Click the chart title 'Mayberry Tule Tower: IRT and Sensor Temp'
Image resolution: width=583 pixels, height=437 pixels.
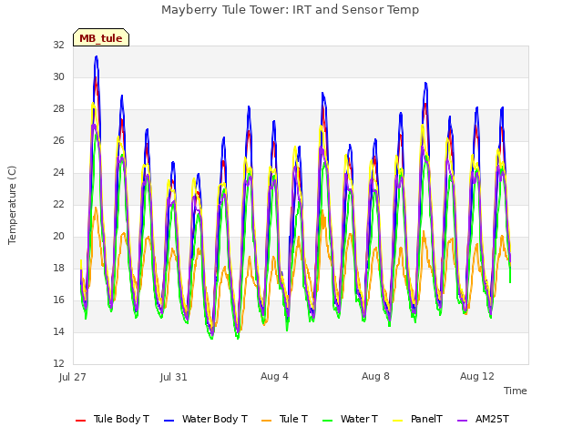click(x=290, y=10)
